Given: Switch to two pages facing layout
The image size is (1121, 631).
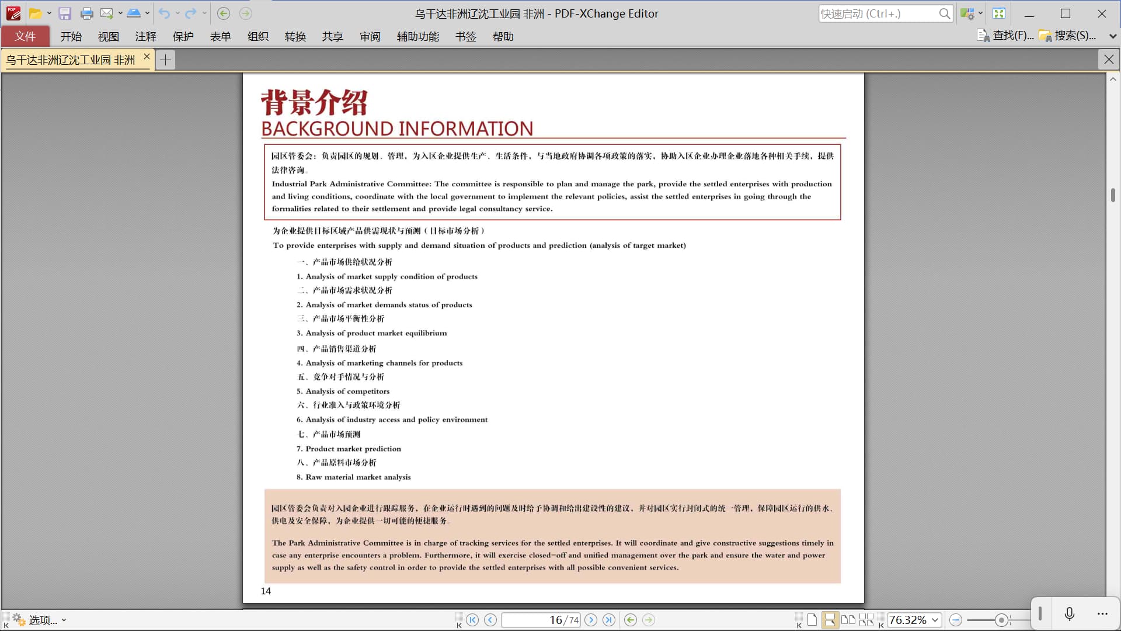Looking at the screenshot, I should click(x=848, y=620).
